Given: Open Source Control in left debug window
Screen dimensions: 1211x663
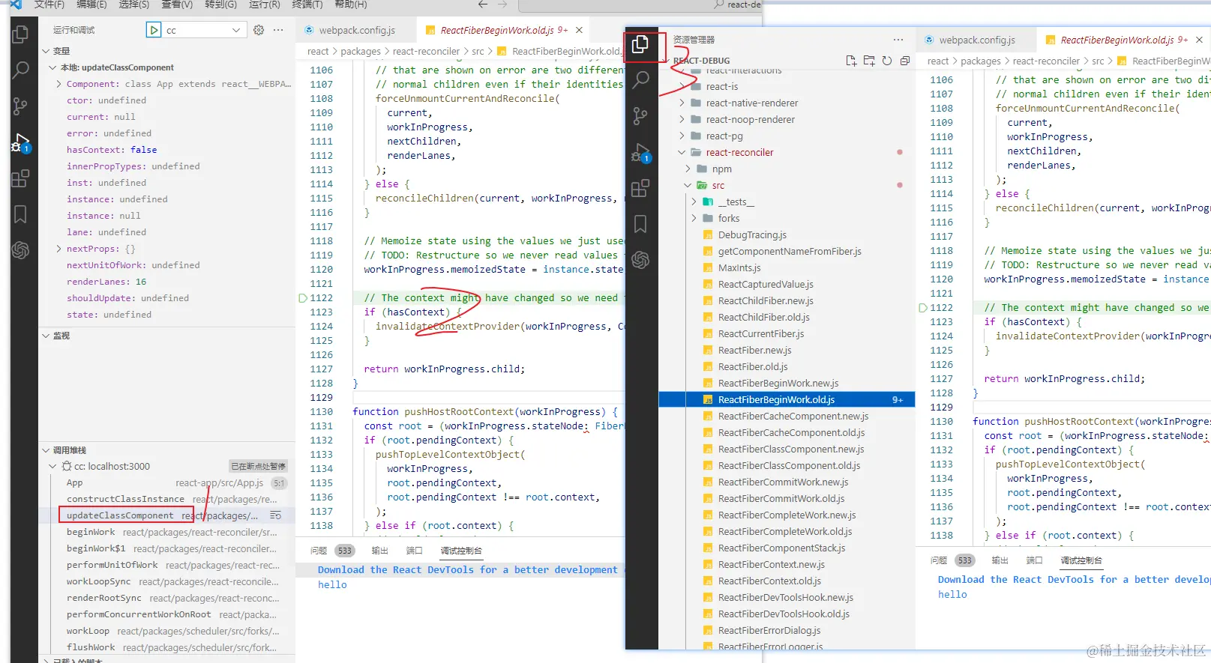Looking at the screenshot, I should point(20,106).
